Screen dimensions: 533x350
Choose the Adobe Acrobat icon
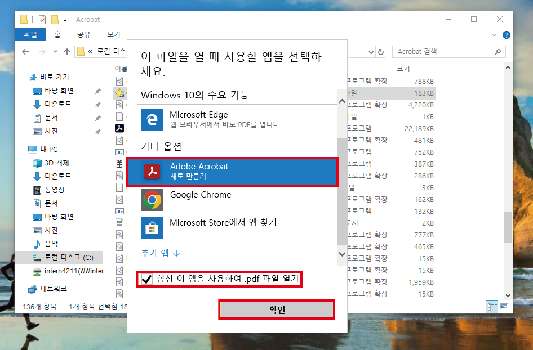152,172
